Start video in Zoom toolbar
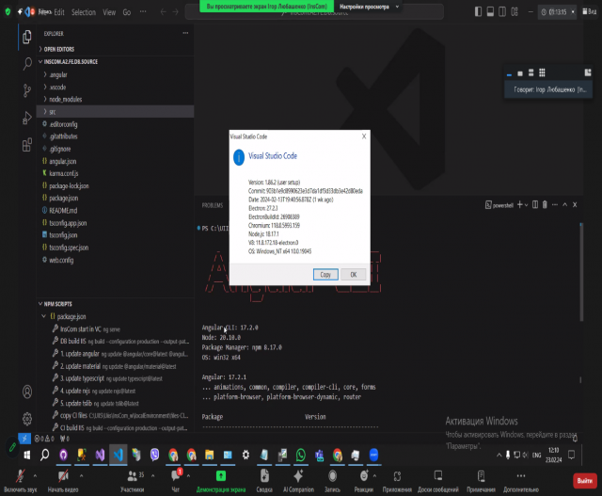The height and width of the screenshot is (496, 602). coord(63,480)
